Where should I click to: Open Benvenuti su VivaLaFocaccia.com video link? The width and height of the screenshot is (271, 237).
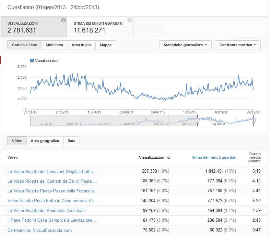pos(40,230)
